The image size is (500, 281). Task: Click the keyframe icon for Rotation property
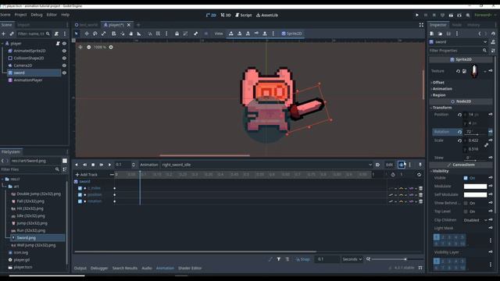(x=491, y=131)
